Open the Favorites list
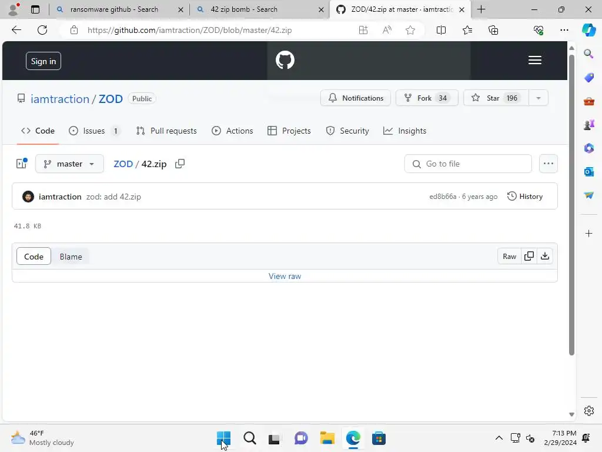The height and width of the screenshot is (452, 602). [x=467, y=30]
